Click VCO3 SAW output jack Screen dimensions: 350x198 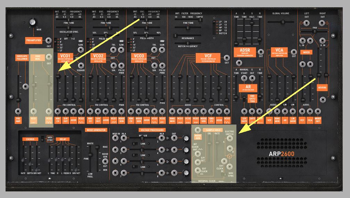pyautogui.click(x=162, y=50)
